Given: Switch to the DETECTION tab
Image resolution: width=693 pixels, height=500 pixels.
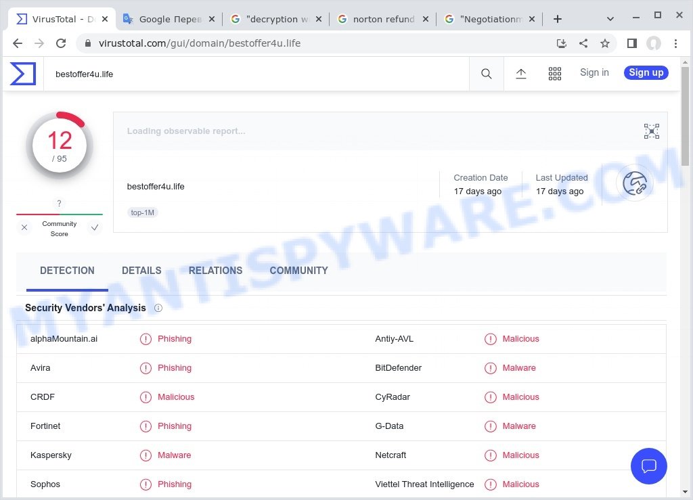Looking at the screenshot, I should coord(67,271).
